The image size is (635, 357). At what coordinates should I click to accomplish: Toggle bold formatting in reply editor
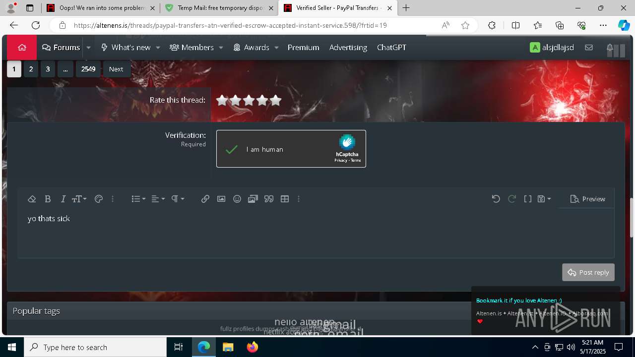tap(48, 199)
